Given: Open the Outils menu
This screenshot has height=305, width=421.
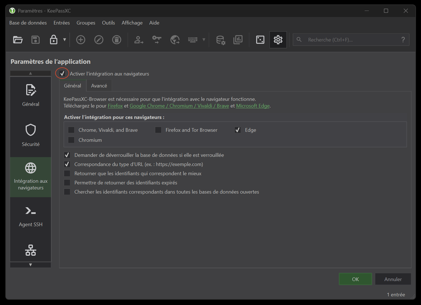Looking at the screenshot, I should (108, 23).
